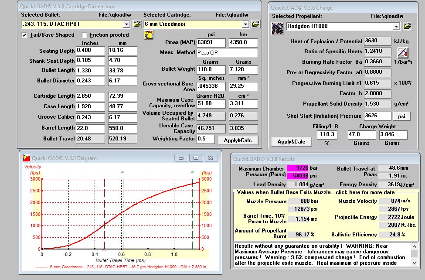The width and height of the screenshot is (425, 280).
Task: Click the burning rate adjustment icon
Action: pos(402,53)
